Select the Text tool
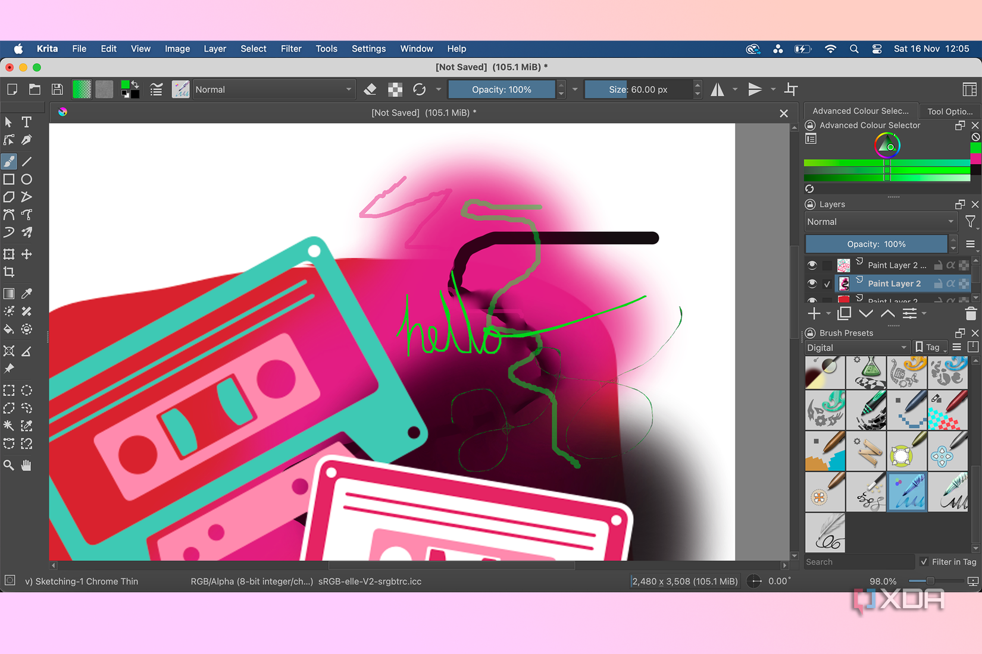982x654 pixels. coord(26,122)
